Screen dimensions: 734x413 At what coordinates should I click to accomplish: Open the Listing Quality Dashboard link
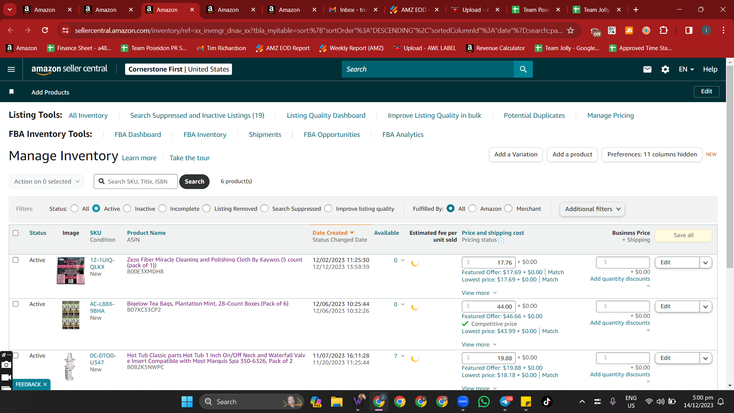pos(326,115)
